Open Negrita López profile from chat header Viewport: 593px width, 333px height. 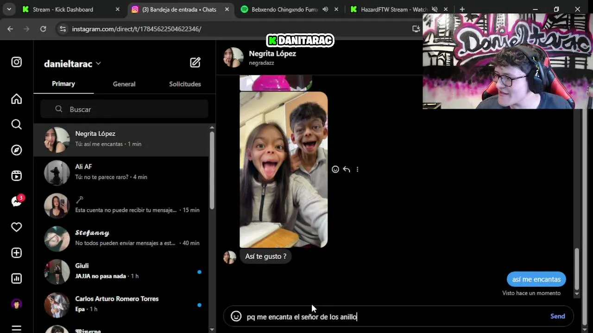tap(272, 54)
